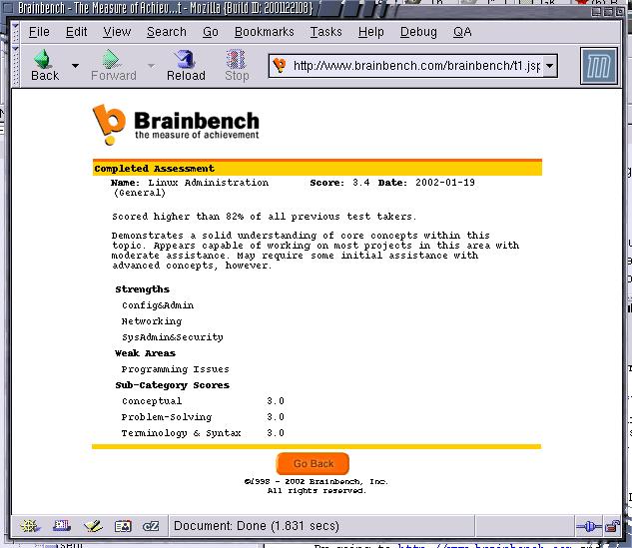Click the Problem-Solving sub-category row
632x548 pixels.
point(203,417)
